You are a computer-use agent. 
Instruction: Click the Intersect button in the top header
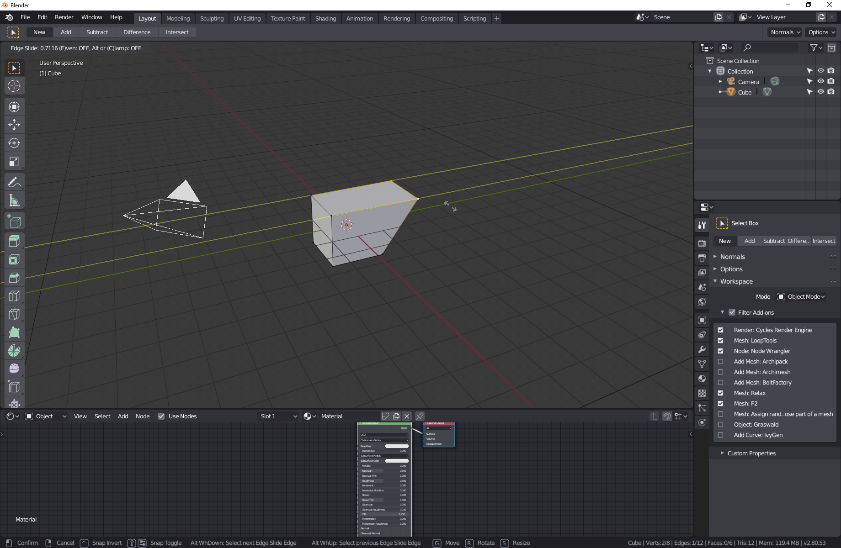177,32
